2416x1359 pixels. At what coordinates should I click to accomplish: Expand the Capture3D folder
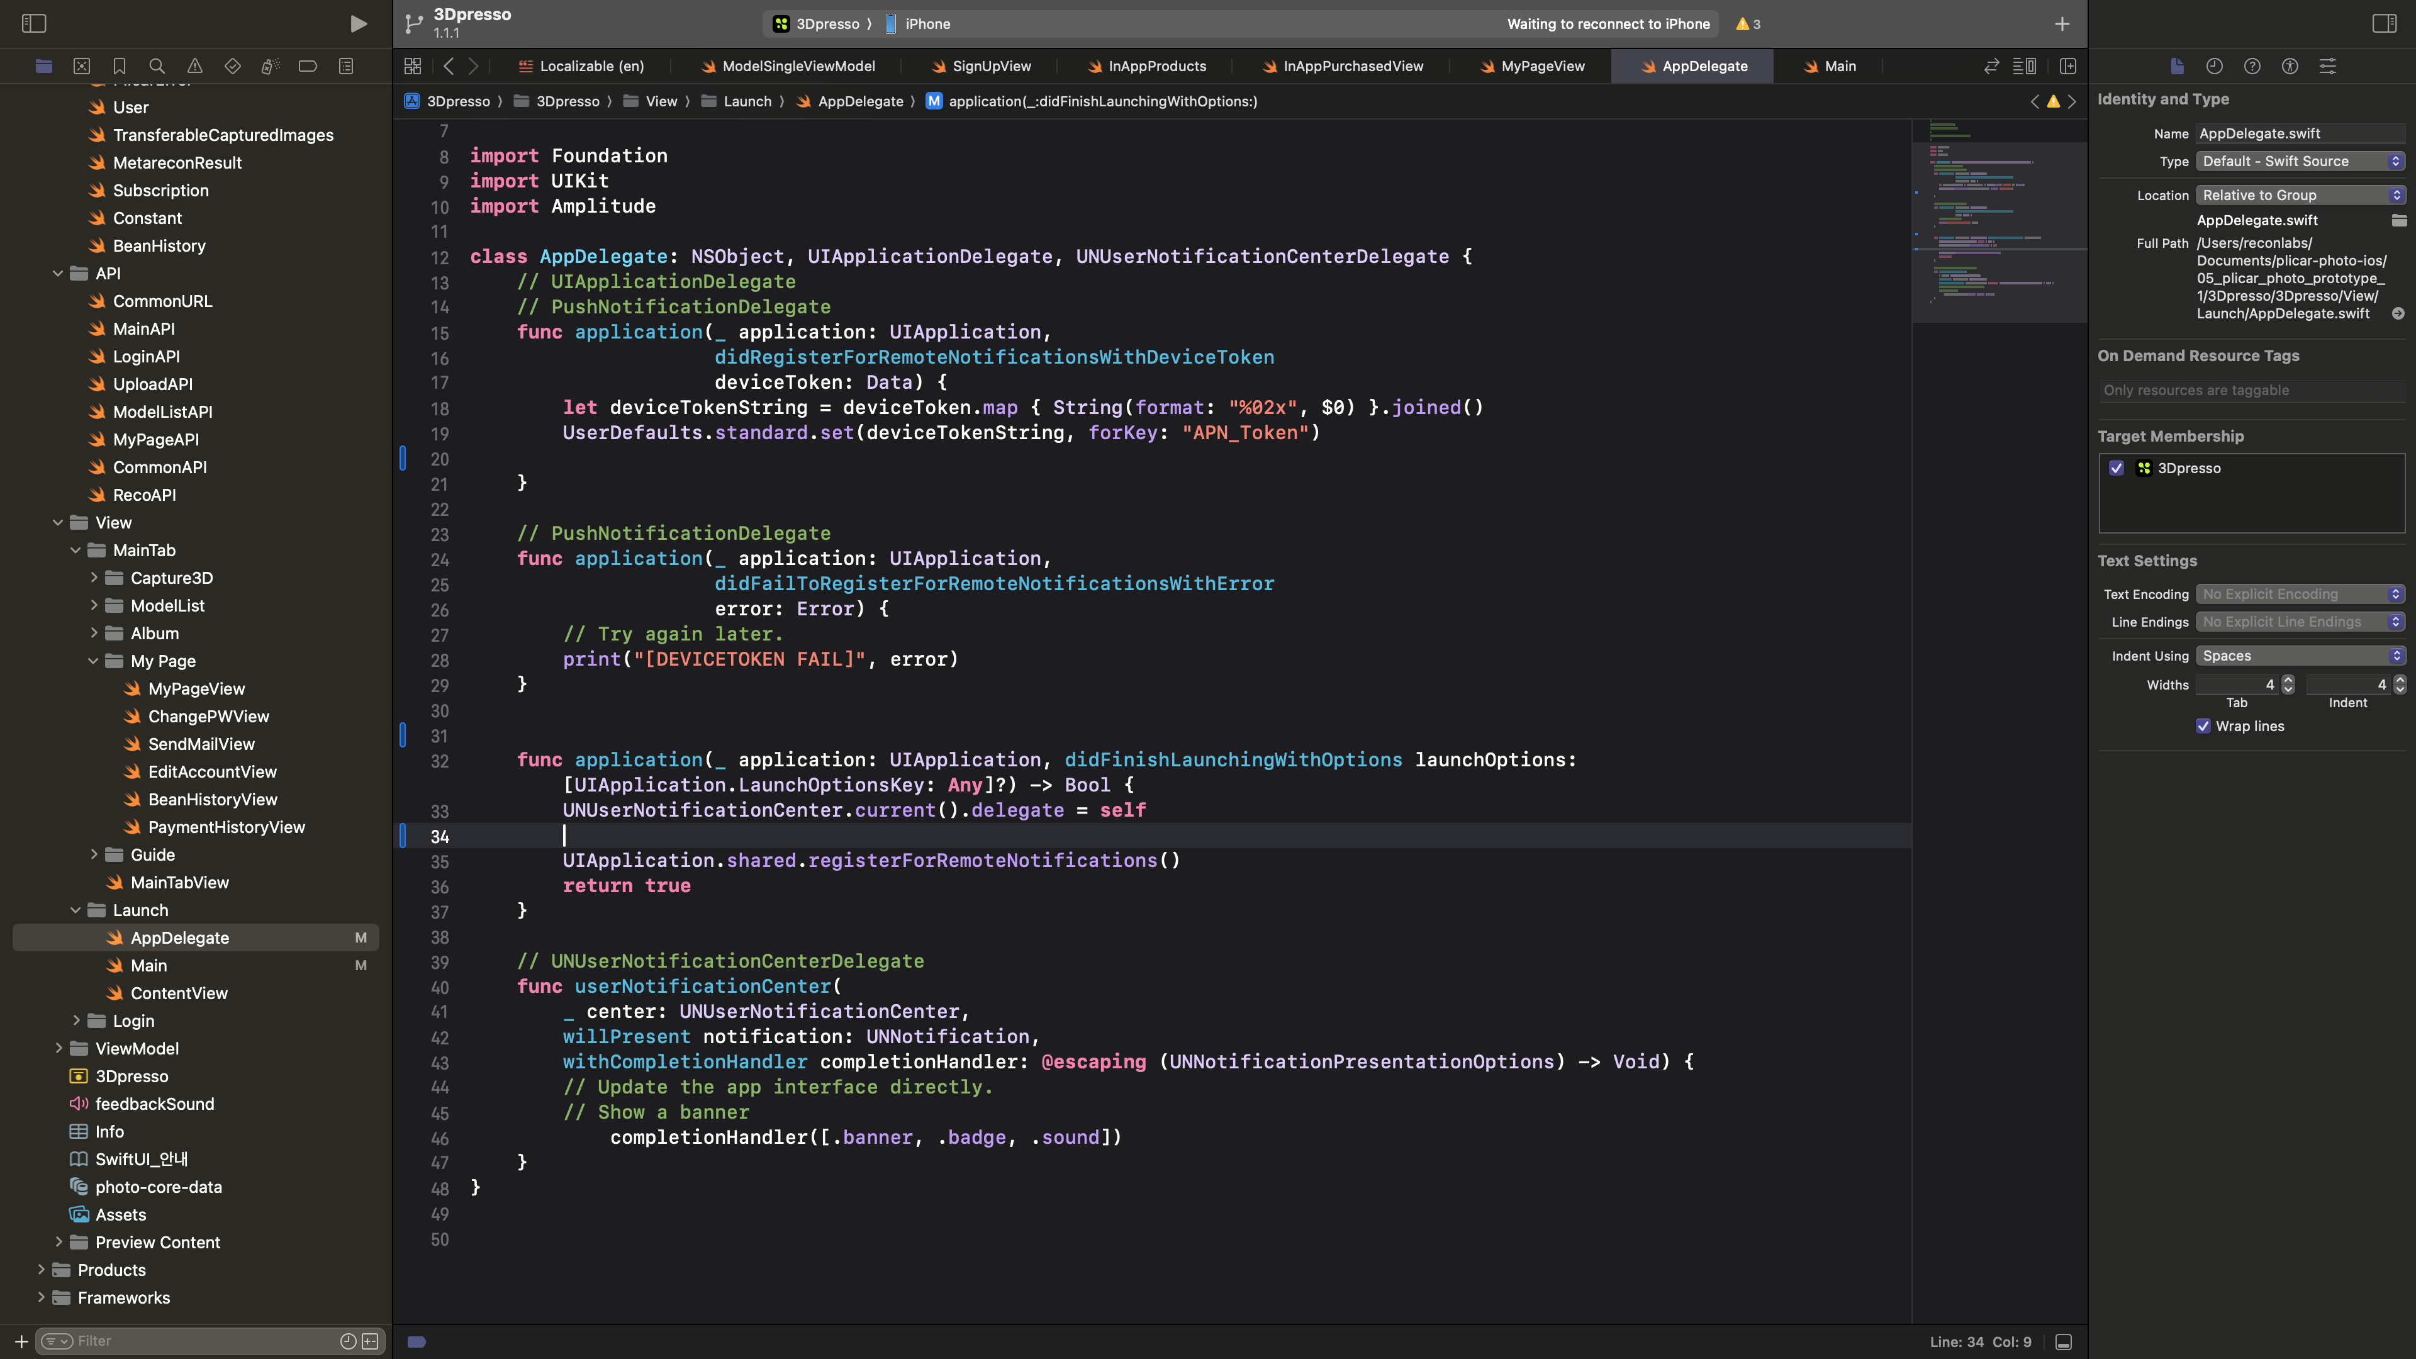pyautogui.click(x=94, y=578)
